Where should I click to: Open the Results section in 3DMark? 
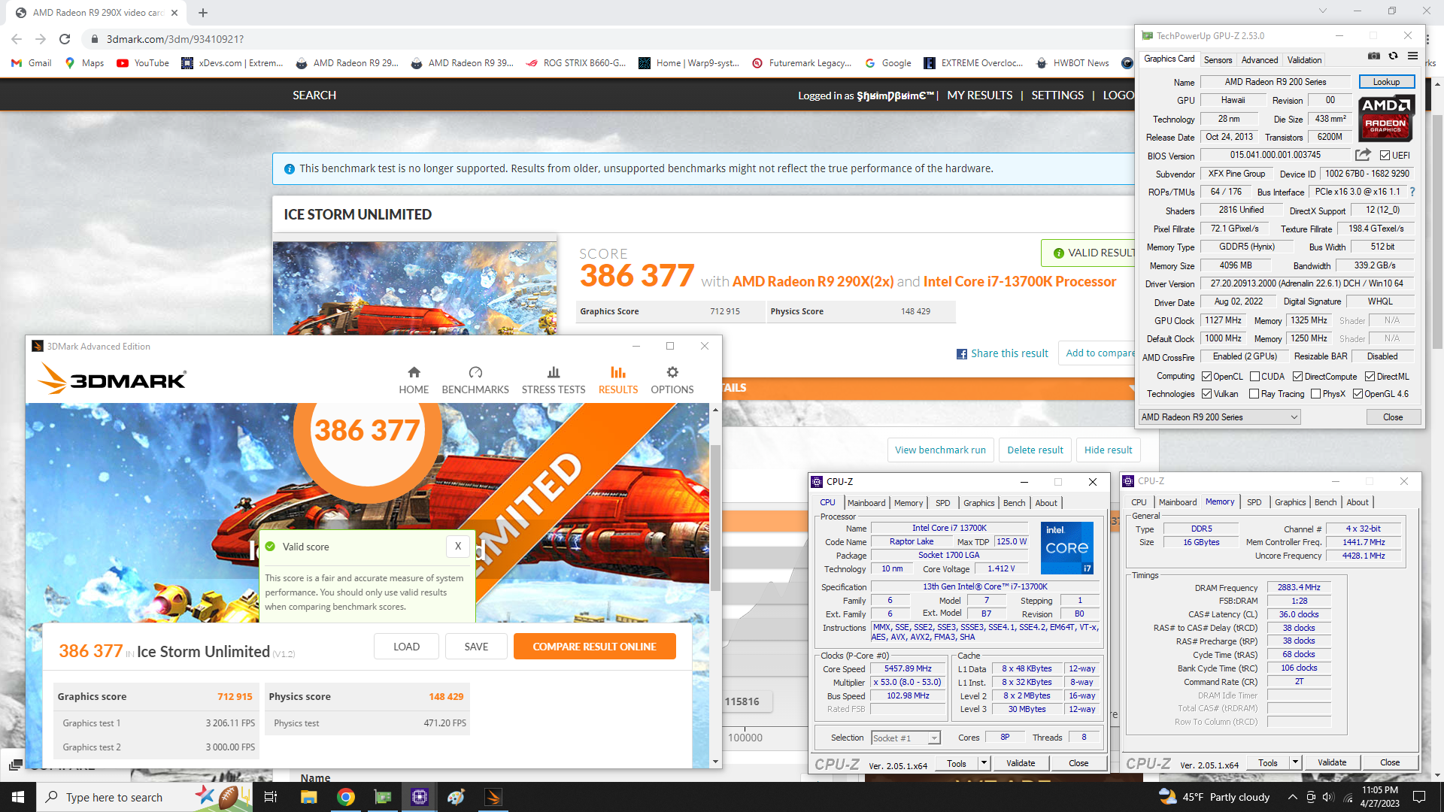click(618, 380)
